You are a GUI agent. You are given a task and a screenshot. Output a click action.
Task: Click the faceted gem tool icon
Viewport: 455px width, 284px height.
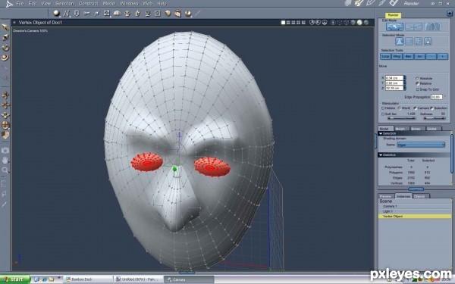(x=168, y=14)
